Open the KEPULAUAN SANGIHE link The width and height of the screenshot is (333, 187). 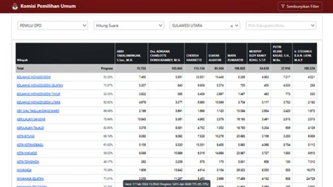(x=31, y=119)
